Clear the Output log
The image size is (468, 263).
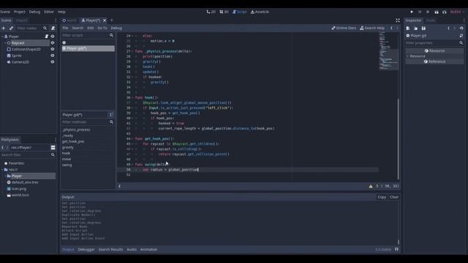click(x=394, y=197)
